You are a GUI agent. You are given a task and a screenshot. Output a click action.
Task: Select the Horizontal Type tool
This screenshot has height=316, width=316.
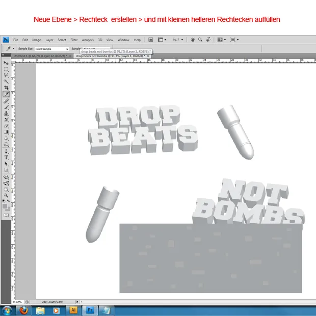pyautogui.click(x=6, y=157)
